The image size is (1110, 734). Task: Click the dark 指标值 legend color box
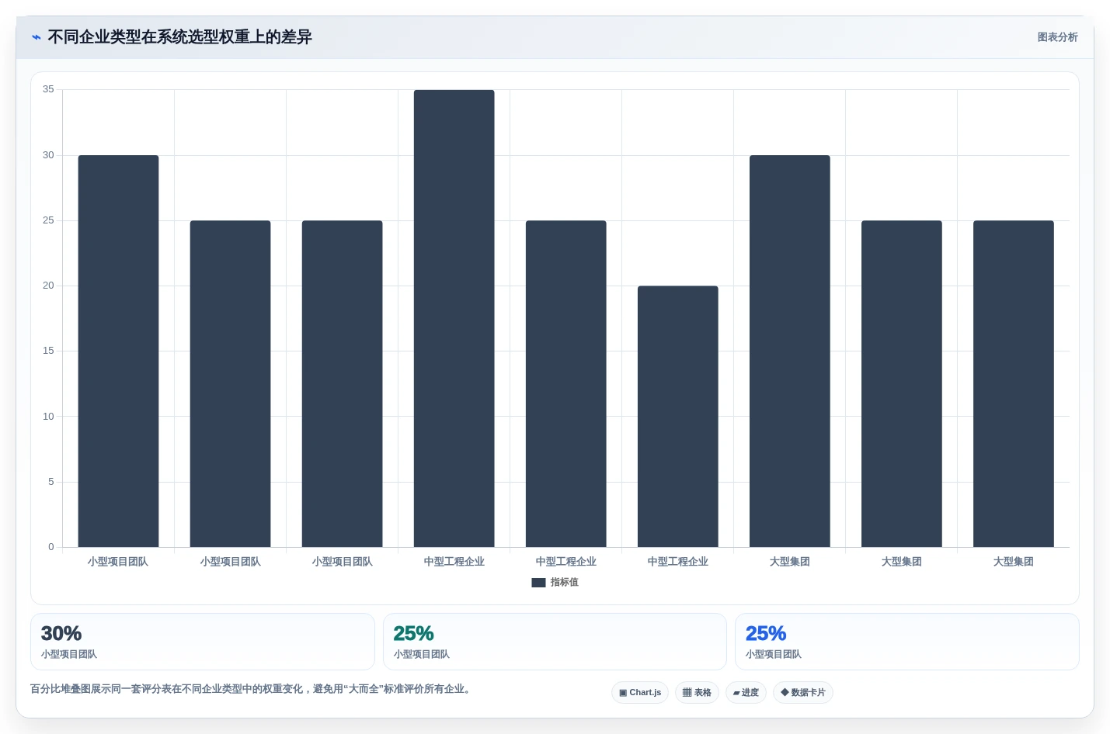[x=538, y=583]
